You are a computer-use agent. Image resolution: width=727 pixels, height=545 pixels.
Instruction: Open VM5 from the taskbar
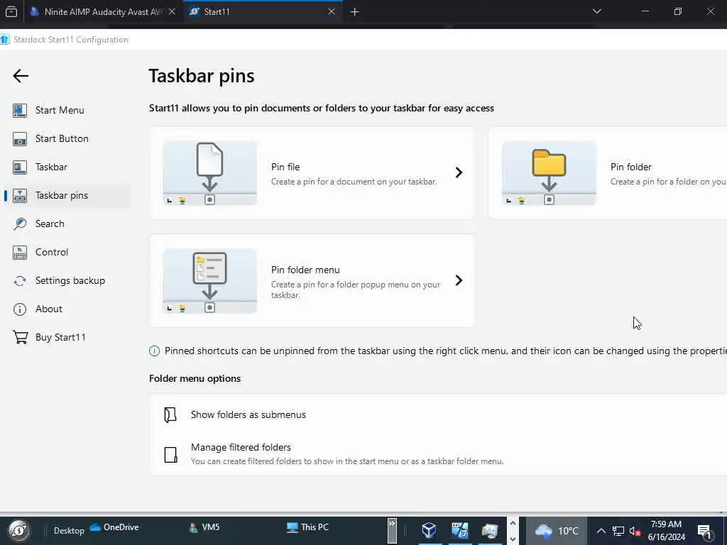pyautogui.click(x=204, y=527)
